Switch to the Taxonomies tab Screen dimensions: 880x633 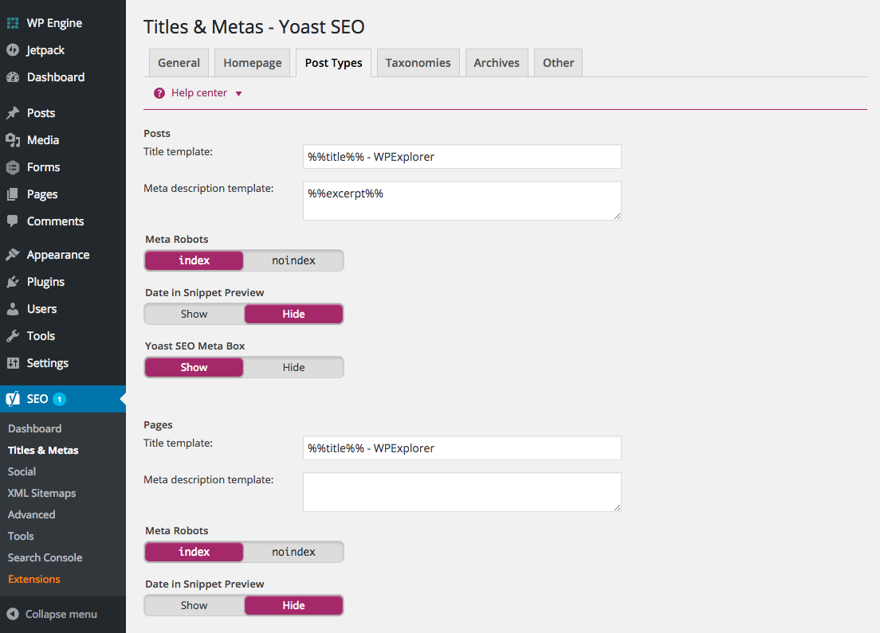[x=418, y=62]
